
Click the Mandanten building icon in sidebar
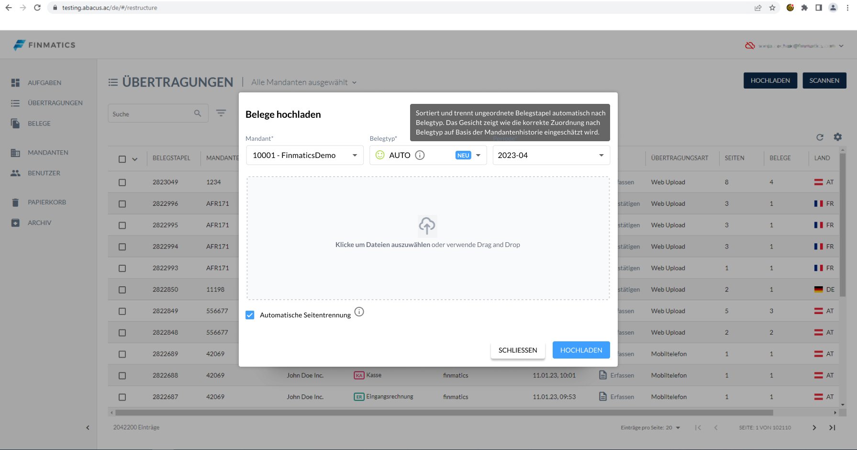click(15, 153)
